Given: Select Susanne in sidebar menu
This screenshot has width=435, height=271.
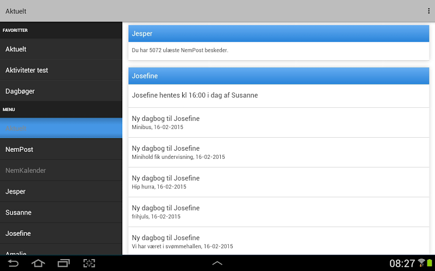Looking at the screenshot, I should 61,212.
